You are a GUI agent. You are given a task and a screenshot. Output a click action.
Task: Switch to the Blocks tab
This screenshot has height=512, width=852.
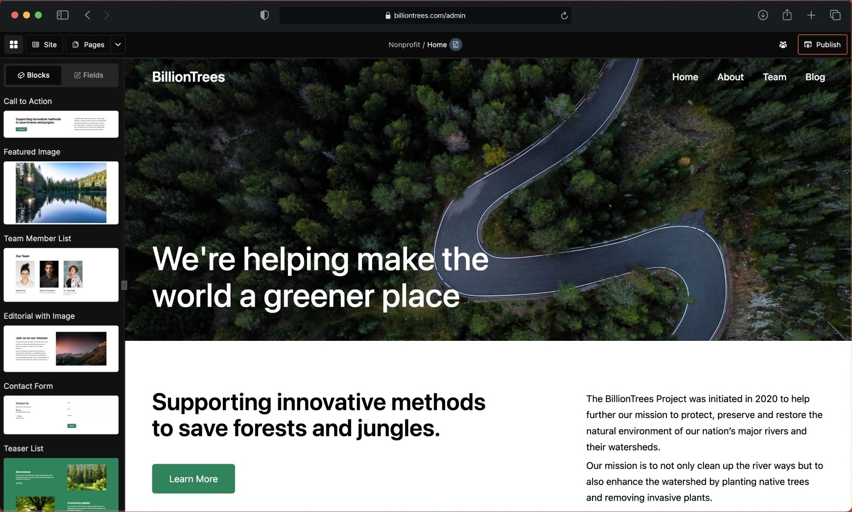pyautogui.click(x=33, y=75)
